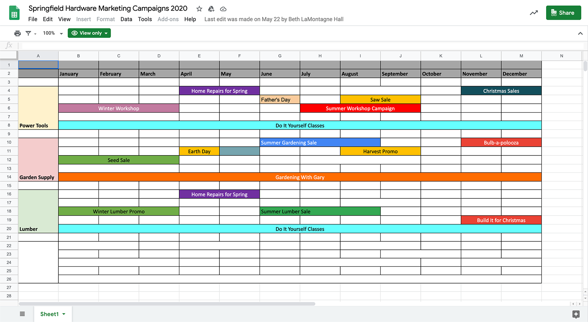This screenshot has height=322, width=588.
Task: View the last edit history link
Action: [x=274, y=19]
